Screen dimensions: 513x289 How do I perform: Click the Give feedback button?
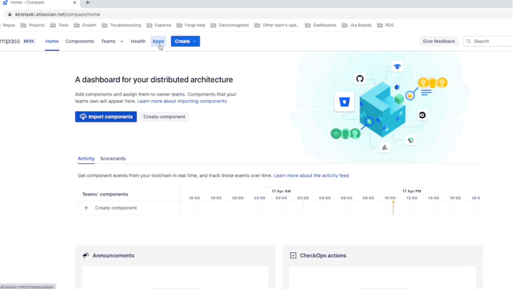click(439, 41)
